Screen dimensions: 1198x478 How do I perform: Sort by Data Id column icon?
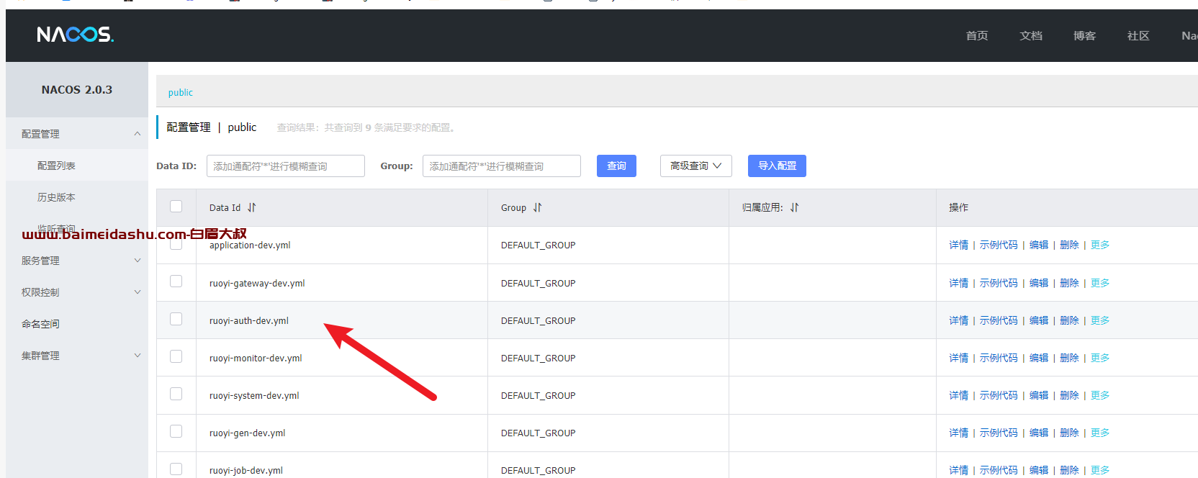click(x=252, y=207)
